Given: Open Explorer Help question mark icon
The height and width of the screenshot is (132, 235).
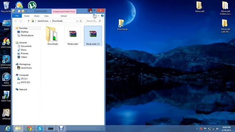Looking at the screenshot, I should point(102,15).
